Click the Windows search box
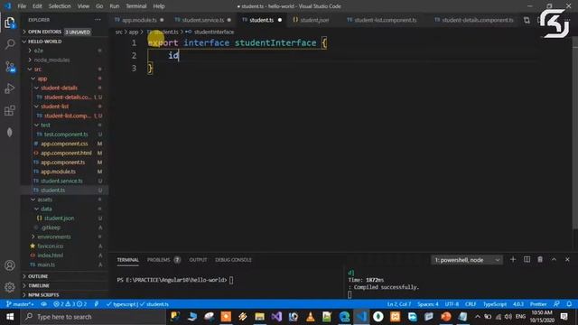Screen dimensions: 578x325 (x=94, y=317)
